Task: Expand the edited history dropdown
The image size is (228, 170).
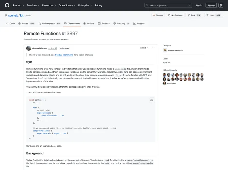Action: (144, 48)
